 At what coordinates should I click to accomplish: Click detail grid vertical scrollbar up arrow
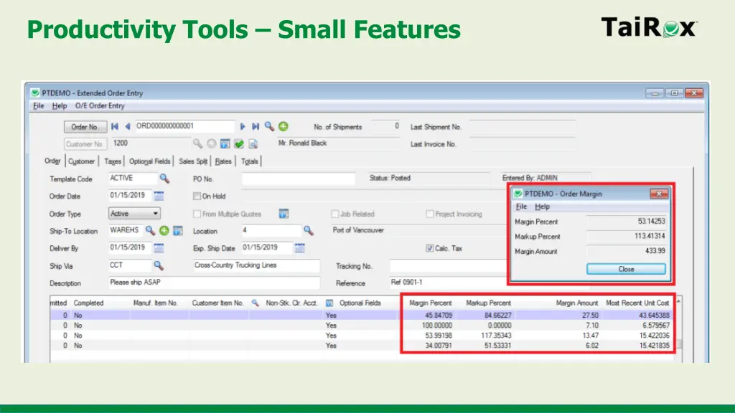pyautogui.click(x=678, y=302)
